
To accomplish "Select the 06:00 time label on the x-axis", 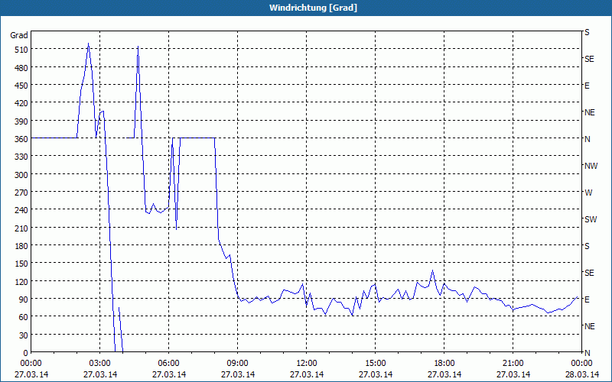I will (168, 364).
